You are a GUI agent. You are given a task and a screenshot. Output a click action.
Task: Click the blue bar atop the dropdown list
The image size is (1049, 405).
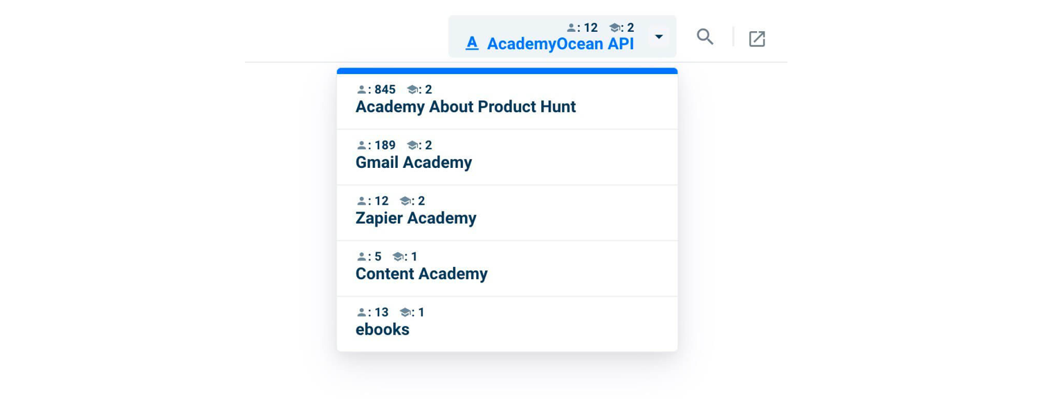point(507,70)
